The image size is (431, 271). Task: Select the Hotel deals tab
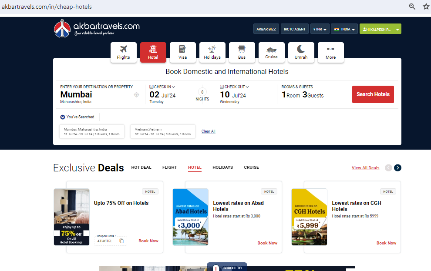pos(195,167)
